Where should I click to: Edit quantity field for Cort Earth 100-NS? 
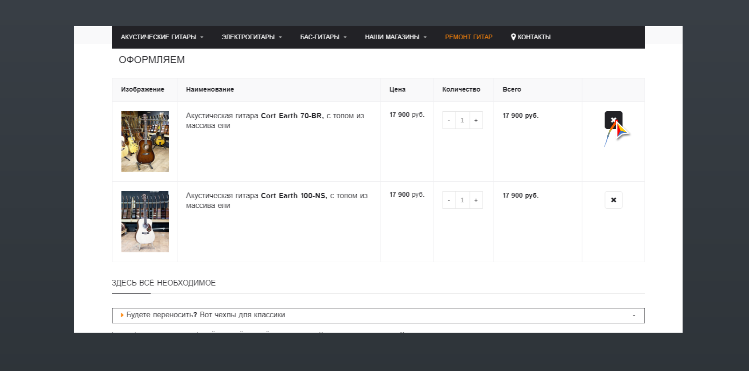coord(462,200)
